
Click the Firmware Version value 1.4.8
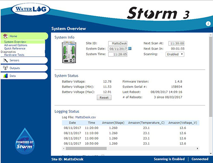click(x=178, y=81)
